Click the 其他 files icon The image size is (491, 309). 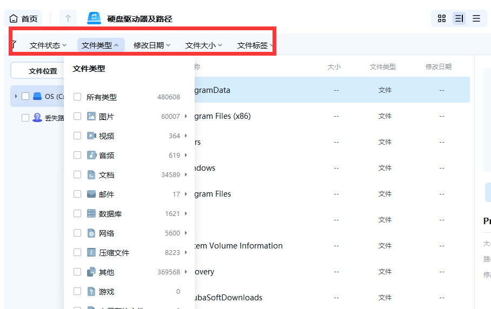[91, 272]
